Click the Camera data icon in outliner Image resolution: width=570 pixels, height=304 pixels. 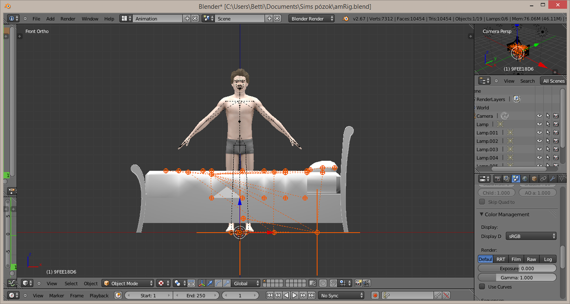(x=505, y=116)
